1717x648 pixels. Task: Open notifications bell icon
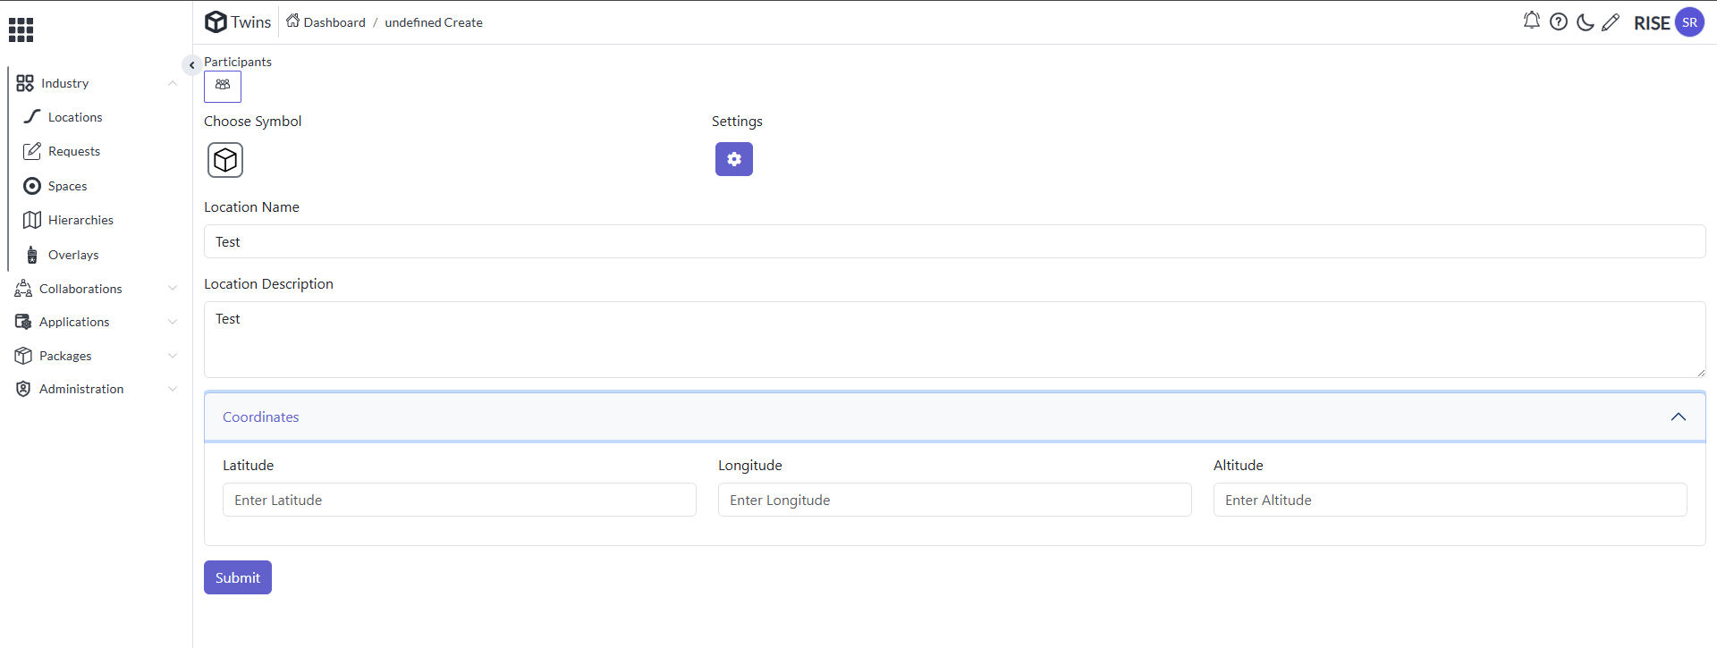click(1532, 21)
